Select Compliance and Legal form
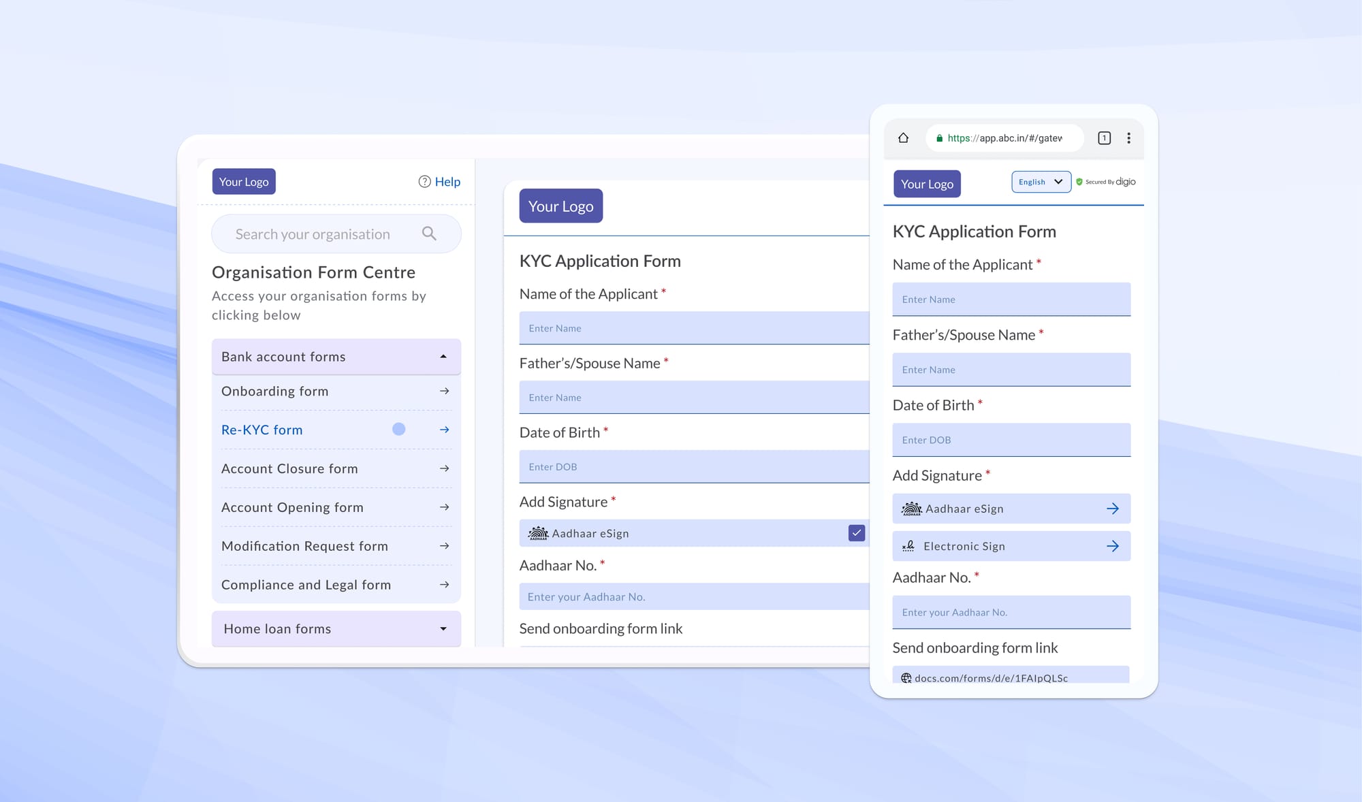Viewport: 1362px width, 802px height. pos(306,585)
